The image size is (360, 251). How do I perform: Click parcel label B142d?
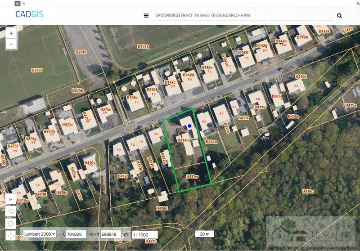(x=188, y=75)
